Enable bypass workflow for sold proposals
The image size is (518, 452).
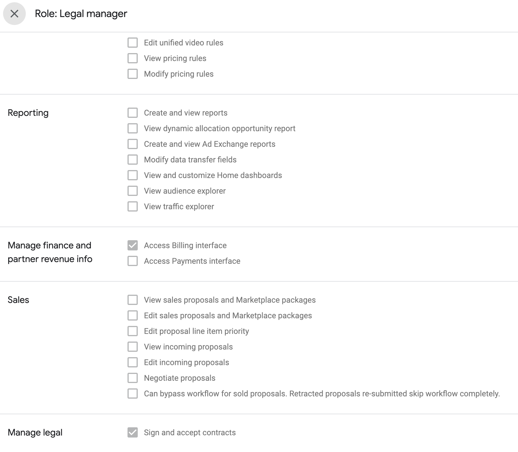(133, 394)
